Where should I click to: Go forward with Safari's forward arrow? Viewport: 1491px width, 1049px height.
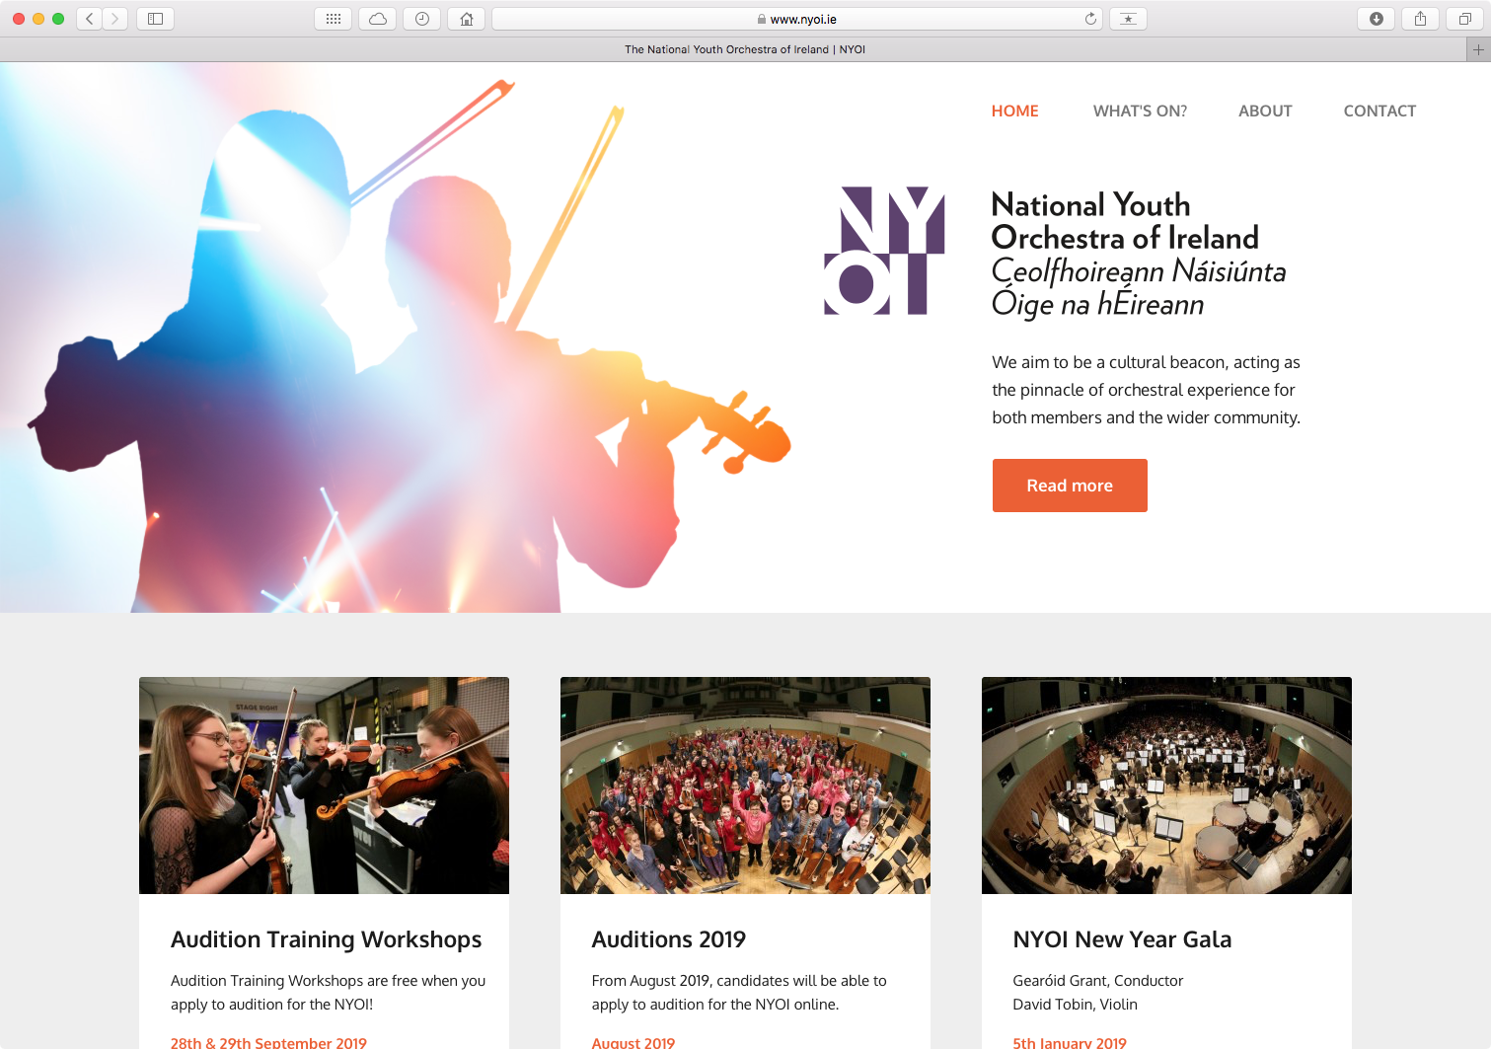(x=115, y=19)
